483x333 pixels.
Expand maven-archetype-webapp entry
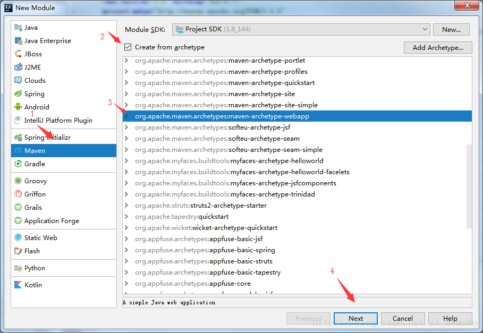126,116
